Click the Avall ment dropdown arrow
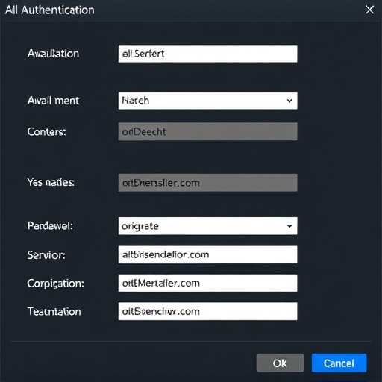 tap(289, 101)
